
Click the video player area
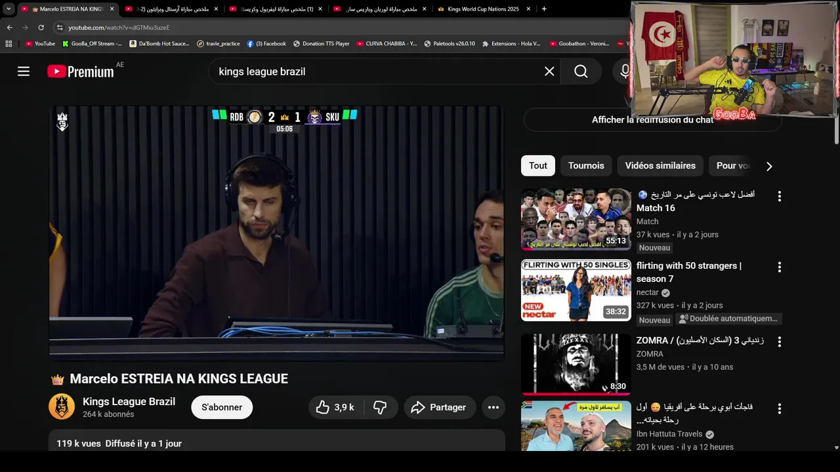(x=276, y=233)
